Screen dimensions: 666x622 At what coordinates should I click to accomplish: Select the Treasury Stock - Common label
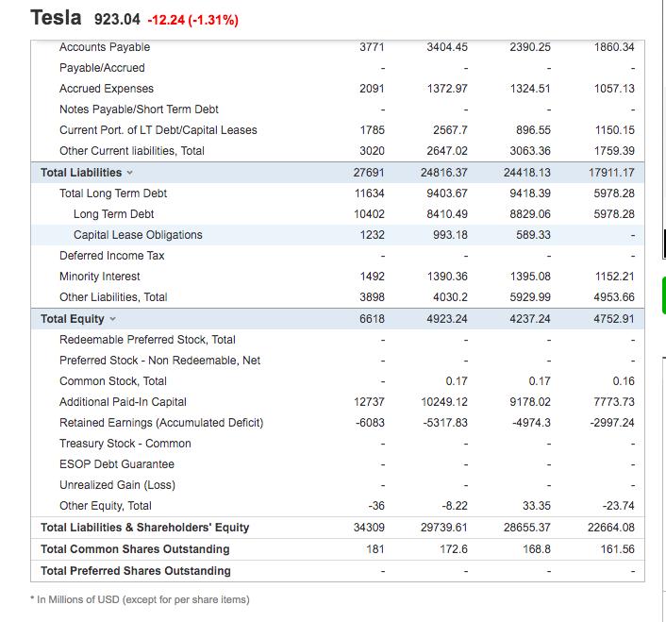click(x=125, y=444)
